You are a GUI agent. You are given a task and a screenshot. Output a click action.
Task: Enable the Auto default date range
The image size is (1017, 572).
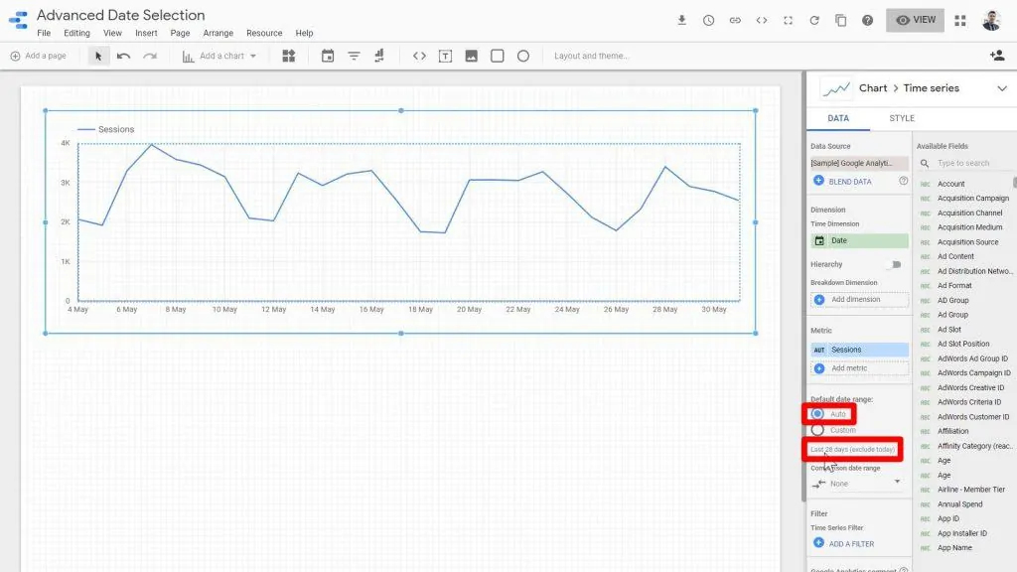point(817,414)
